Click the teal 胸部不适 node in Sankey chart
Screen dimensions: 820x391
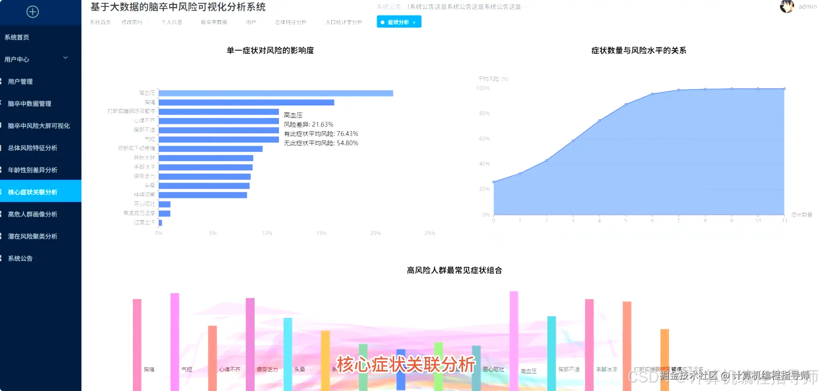coord(552,353)
